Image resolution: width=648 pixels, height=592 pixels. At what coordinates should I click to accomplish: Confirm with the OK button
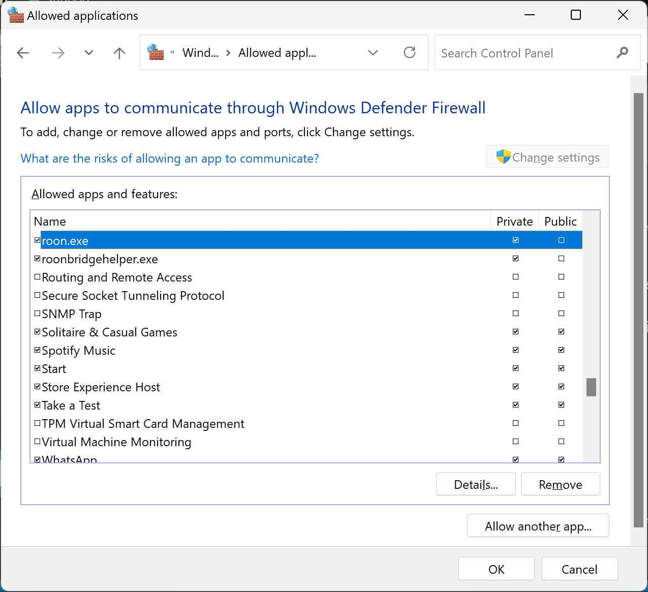tap(497, 569)
